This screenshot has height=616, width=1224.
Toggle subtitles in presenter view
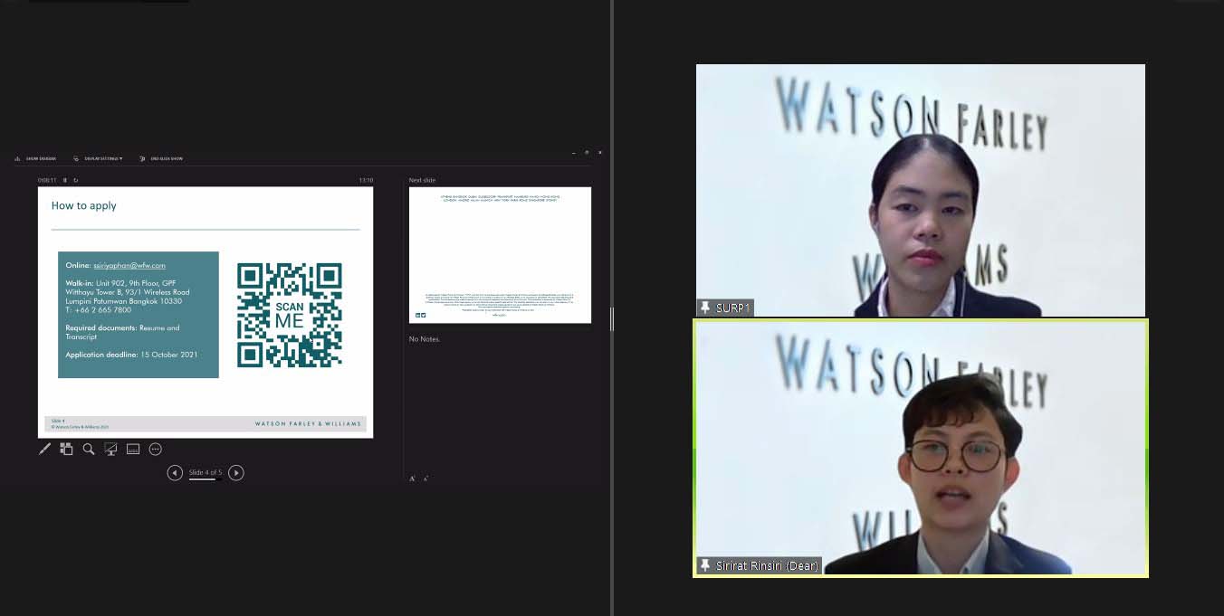click(133, 449)
